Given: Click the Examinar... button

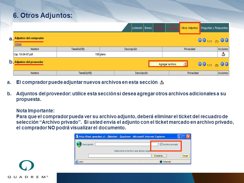Looking at the screenshot, I should point(159,156).
